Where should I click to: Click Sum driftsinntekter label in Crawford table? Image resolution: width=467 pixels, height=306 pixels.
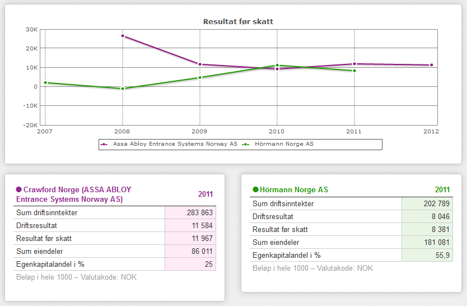point(47,212)
